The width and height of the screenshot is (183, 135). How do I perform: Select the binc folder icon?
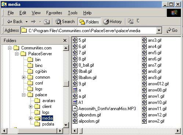pos(30,65)
